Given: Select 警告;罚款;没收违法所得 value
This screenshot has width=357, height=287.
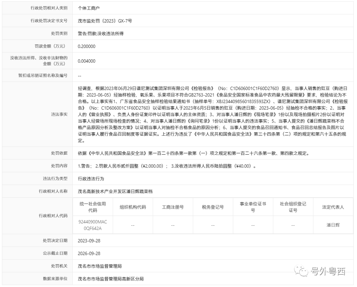Looking at the screenshot, I should (100, 34).
